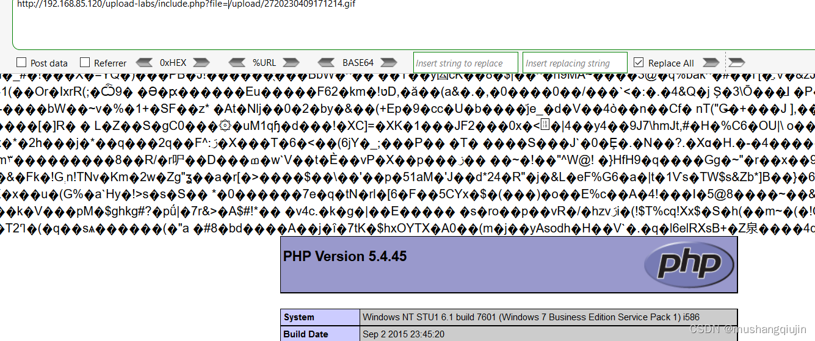Click the replace arrow next to Replace All
Screen dimensions: 815x341
click(x=711, y=62)
